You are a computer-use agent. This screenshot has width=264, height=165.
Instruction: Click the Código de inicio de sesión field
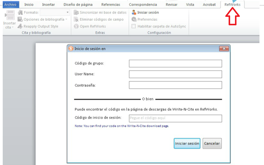click(175, 118)
